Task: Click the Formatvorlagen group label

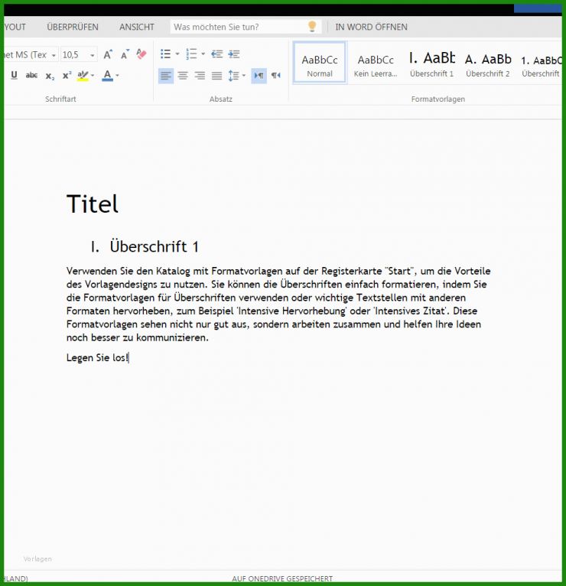Action: point(438,99)
